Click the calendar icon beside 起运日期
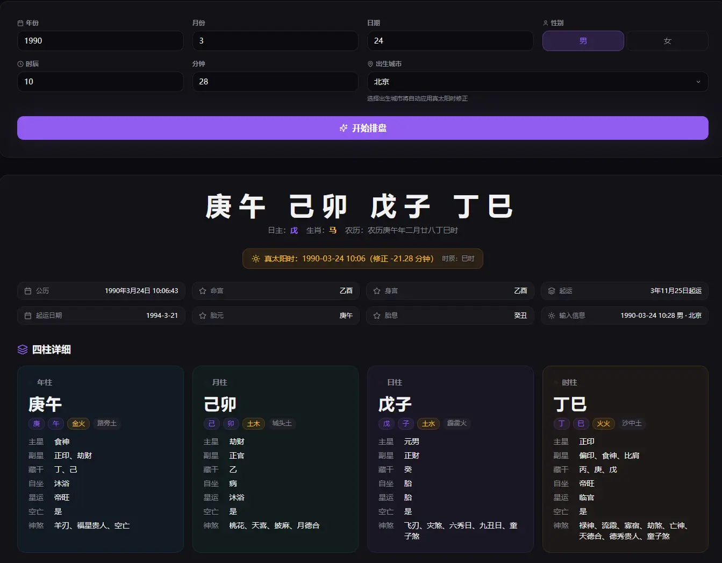Image resolution: width=722 pixels, height=563 pixels. click(28, 316)
